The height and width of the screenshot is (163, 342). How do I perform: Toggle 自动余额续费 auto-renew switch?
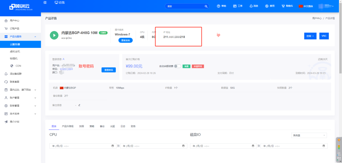[177, 66]
